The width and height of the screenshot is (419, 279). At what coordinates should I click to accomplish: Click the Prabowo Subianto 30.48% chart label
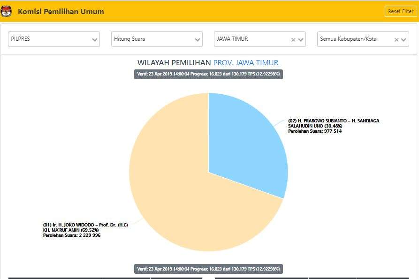coord(333,126)
